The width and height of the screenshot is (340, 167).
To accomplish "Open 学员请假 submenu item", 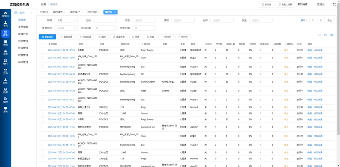I will pos(23,27).
